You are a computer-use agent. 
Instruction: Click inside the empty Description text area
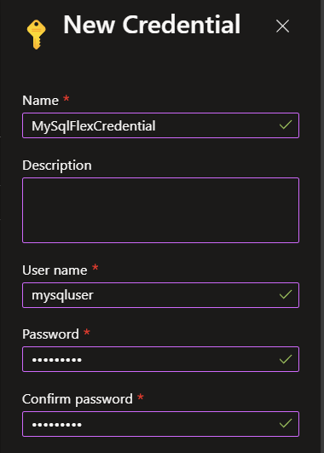point(160,211)
